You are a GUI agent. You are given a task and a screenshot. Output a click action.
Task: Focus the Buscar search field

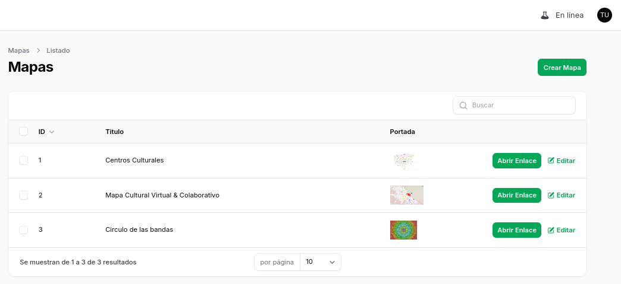pyautogui.click(x=514, y=106)
